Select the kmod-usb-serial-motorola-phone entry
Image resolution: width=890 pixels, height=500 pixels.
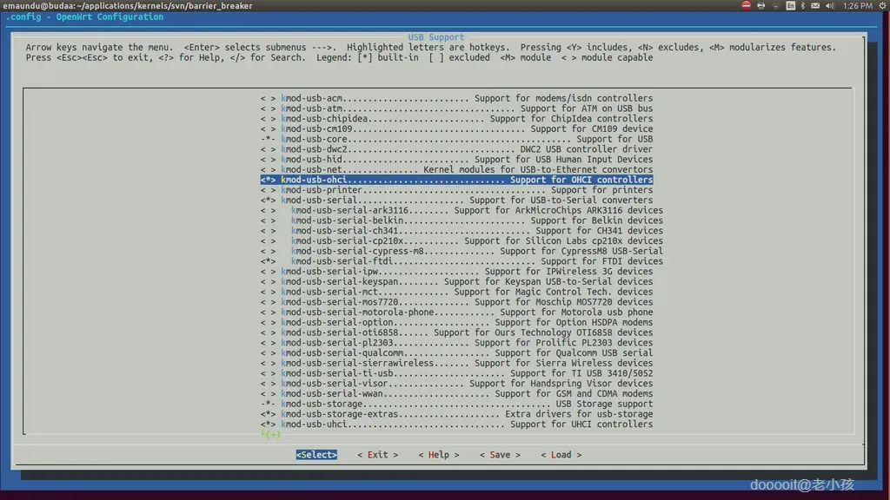click(x=456, y=312)
